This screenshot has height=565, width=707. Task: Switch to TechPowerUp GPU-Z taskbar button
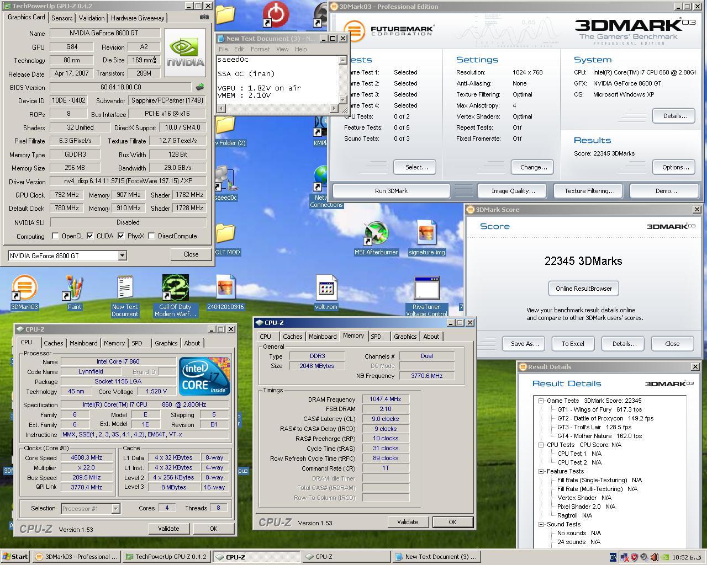(167, 557)
